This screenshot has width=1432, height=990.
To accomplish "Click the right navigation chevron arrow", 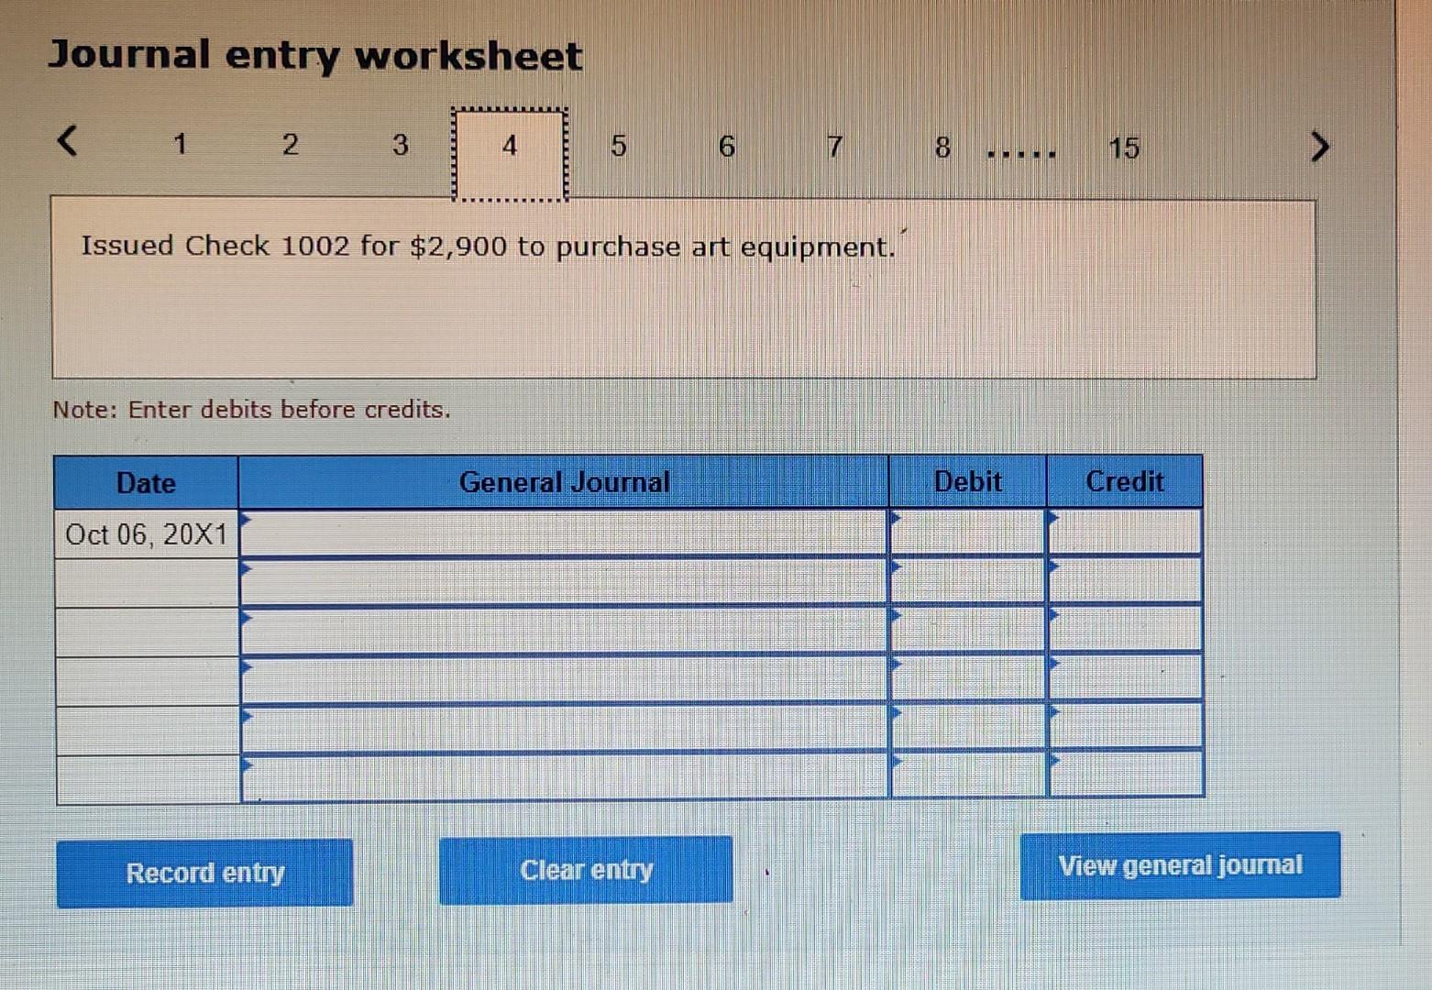I will [1320, 145].
